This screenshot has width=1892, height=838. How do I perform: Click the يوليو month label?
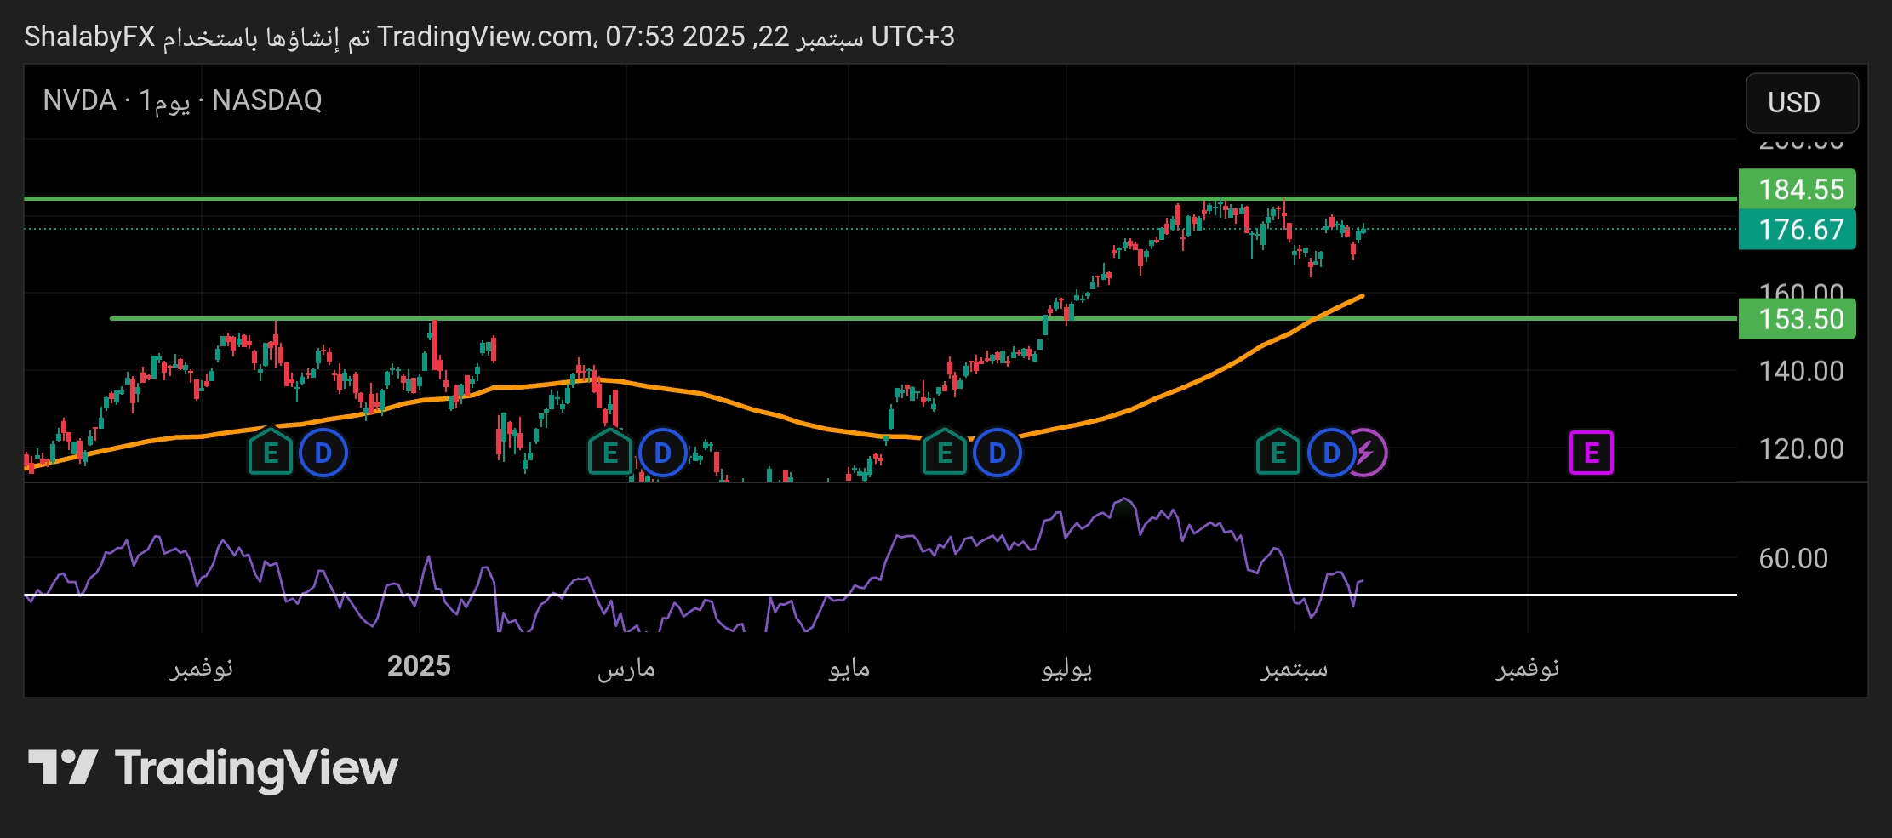tap(1067, 668)
